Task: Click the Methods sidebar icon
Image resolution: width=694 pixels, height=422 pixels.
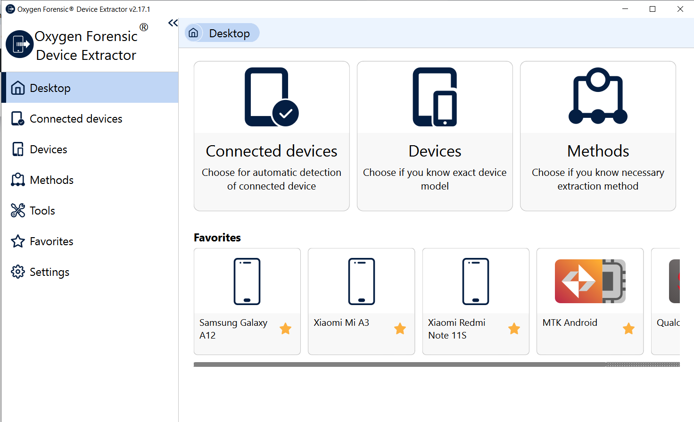Action: coord(18,180)
